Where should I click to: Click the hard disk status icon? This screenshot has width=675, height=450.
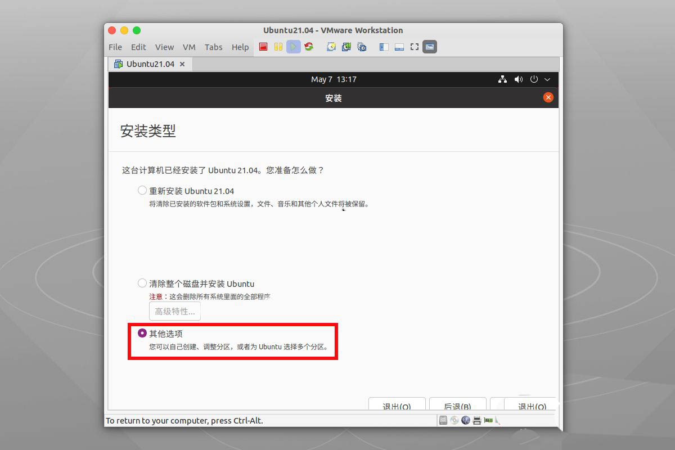pyautogui.click(x=443, y=420)
